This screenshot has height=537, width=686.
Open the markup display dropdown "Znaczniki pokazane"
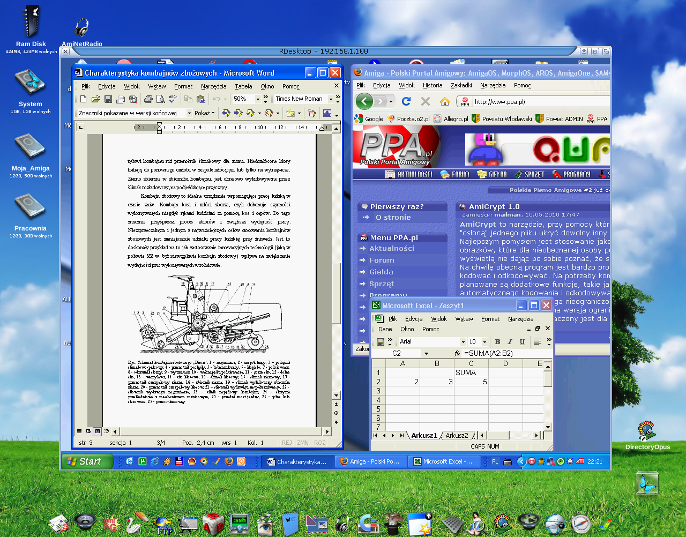click(189, 113)
